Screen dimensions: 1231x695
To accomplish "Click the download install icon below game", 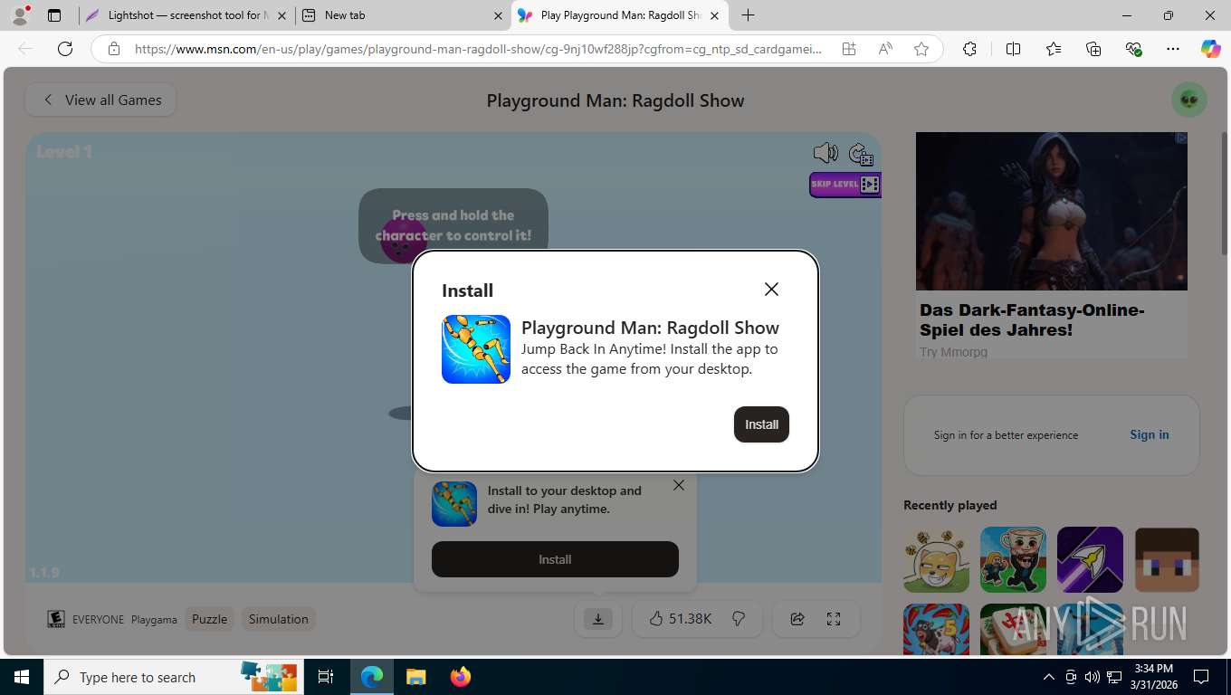I will coord(597,619).
